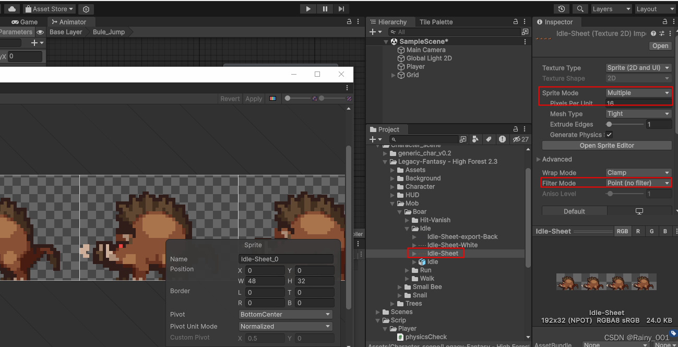Switch to the Tile Palette tab
This screenshot has height=347, width=678.
pyautogui.click(x=436, y=22)
